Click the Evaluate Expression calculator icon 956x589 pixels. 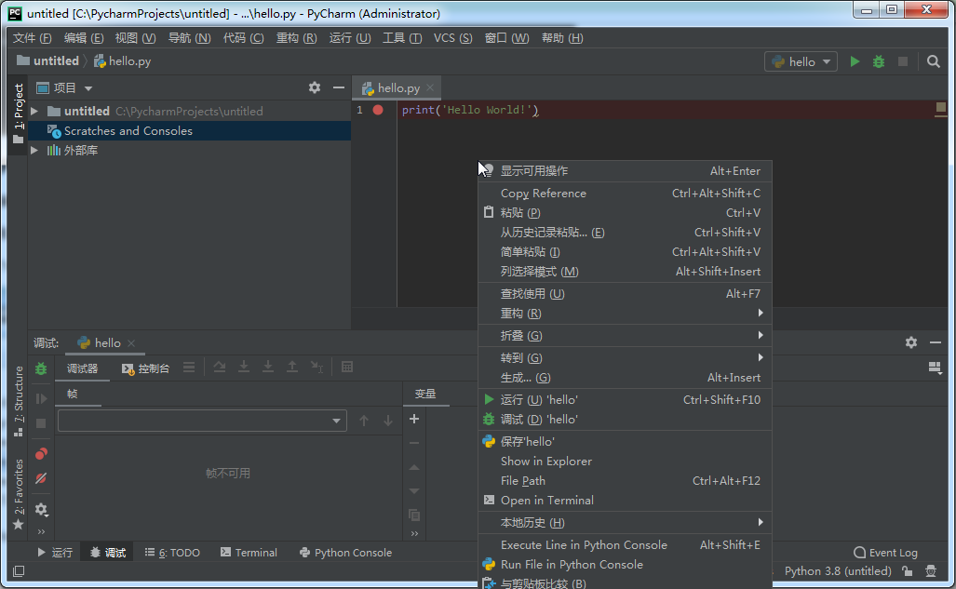[347, 368]
